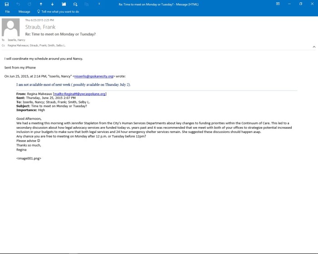Open the Message ribbon tab
Viewport: 318px width, 254px height.
(x=24, y=11)
